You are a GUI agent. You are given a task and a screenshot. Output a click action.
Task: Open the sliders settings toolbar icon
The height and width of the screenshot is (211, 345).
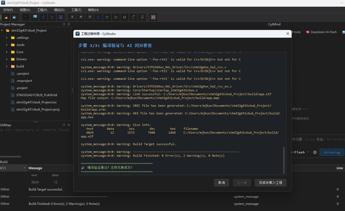(61, 17)
